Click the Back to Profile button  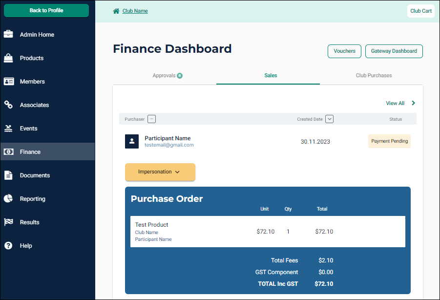point(46,10)
